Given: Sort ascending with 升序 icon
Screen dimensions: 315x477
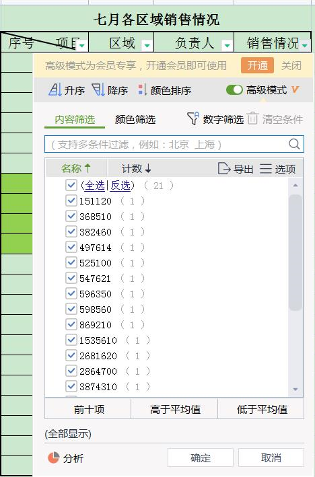Looking at the screenshot, I should pyautogui.click(x=55, y=89).
